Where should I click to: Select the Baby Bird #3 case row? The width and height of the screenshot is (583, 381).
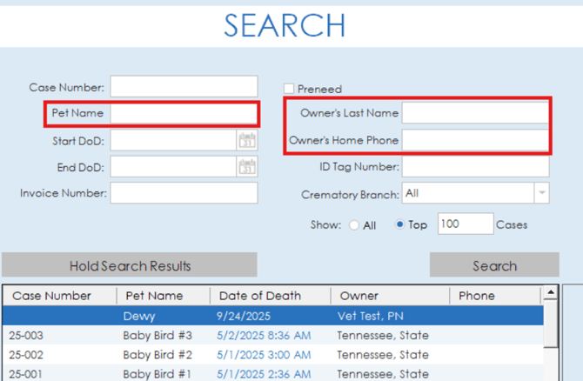(x=261, y=335)
